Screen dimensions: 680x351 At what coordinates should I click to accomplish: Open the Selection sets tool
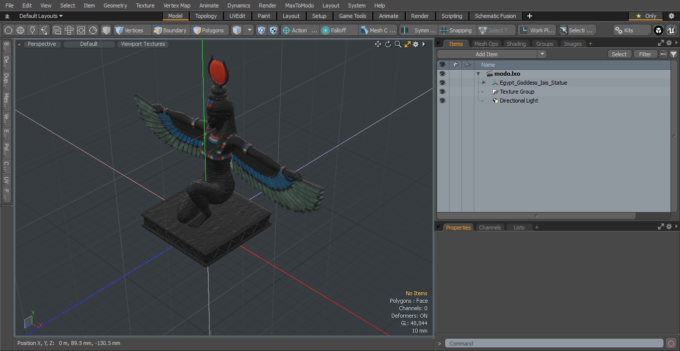coord(576,30)
